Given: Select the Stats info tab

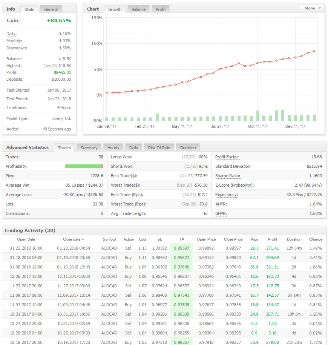Looking at the screenshot, I should click(29, 9).
